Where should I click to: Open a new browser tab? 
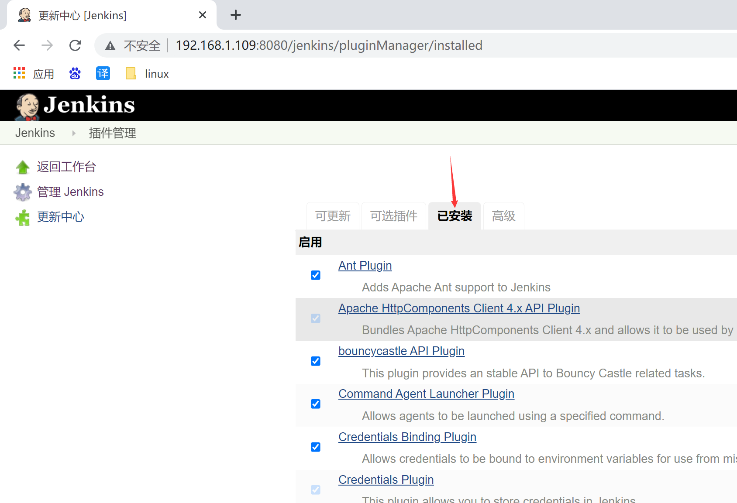236,15
